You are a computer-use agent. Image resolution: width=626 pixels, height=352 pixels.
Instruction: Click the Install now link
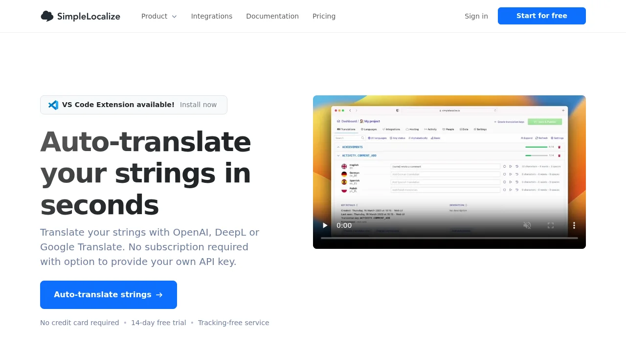[198, 105]
